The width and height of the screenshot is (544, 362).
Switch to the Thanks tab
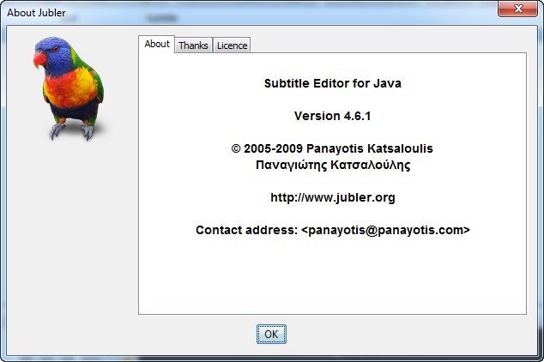coord(193,45)
